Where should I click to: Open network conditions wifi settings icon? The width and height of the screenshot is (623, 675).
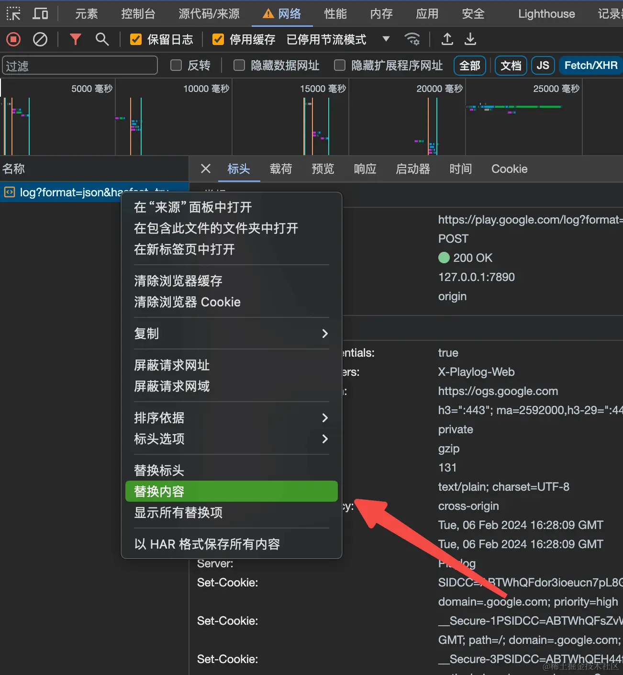(412, 39)
